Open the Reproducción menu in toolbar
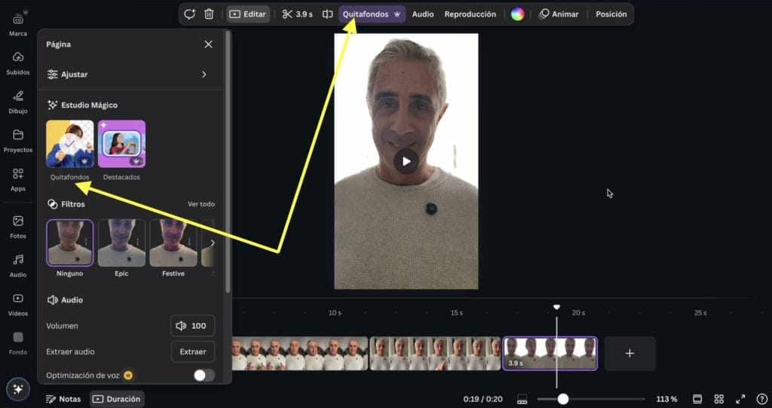This screenshot has width=772, height=408. point(470,14)
